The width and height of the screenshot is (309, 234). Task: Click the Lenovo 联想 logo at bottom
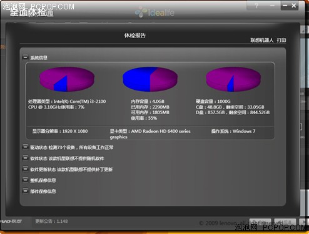[x=11, y=221]
